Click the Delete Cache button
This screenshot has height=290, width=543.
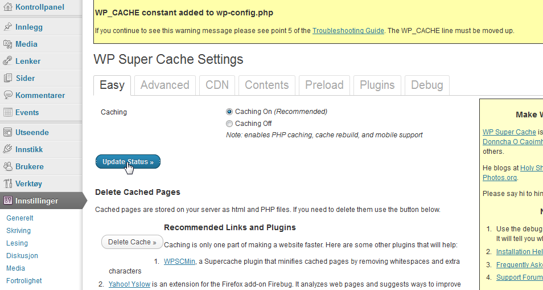coord(132,242)
